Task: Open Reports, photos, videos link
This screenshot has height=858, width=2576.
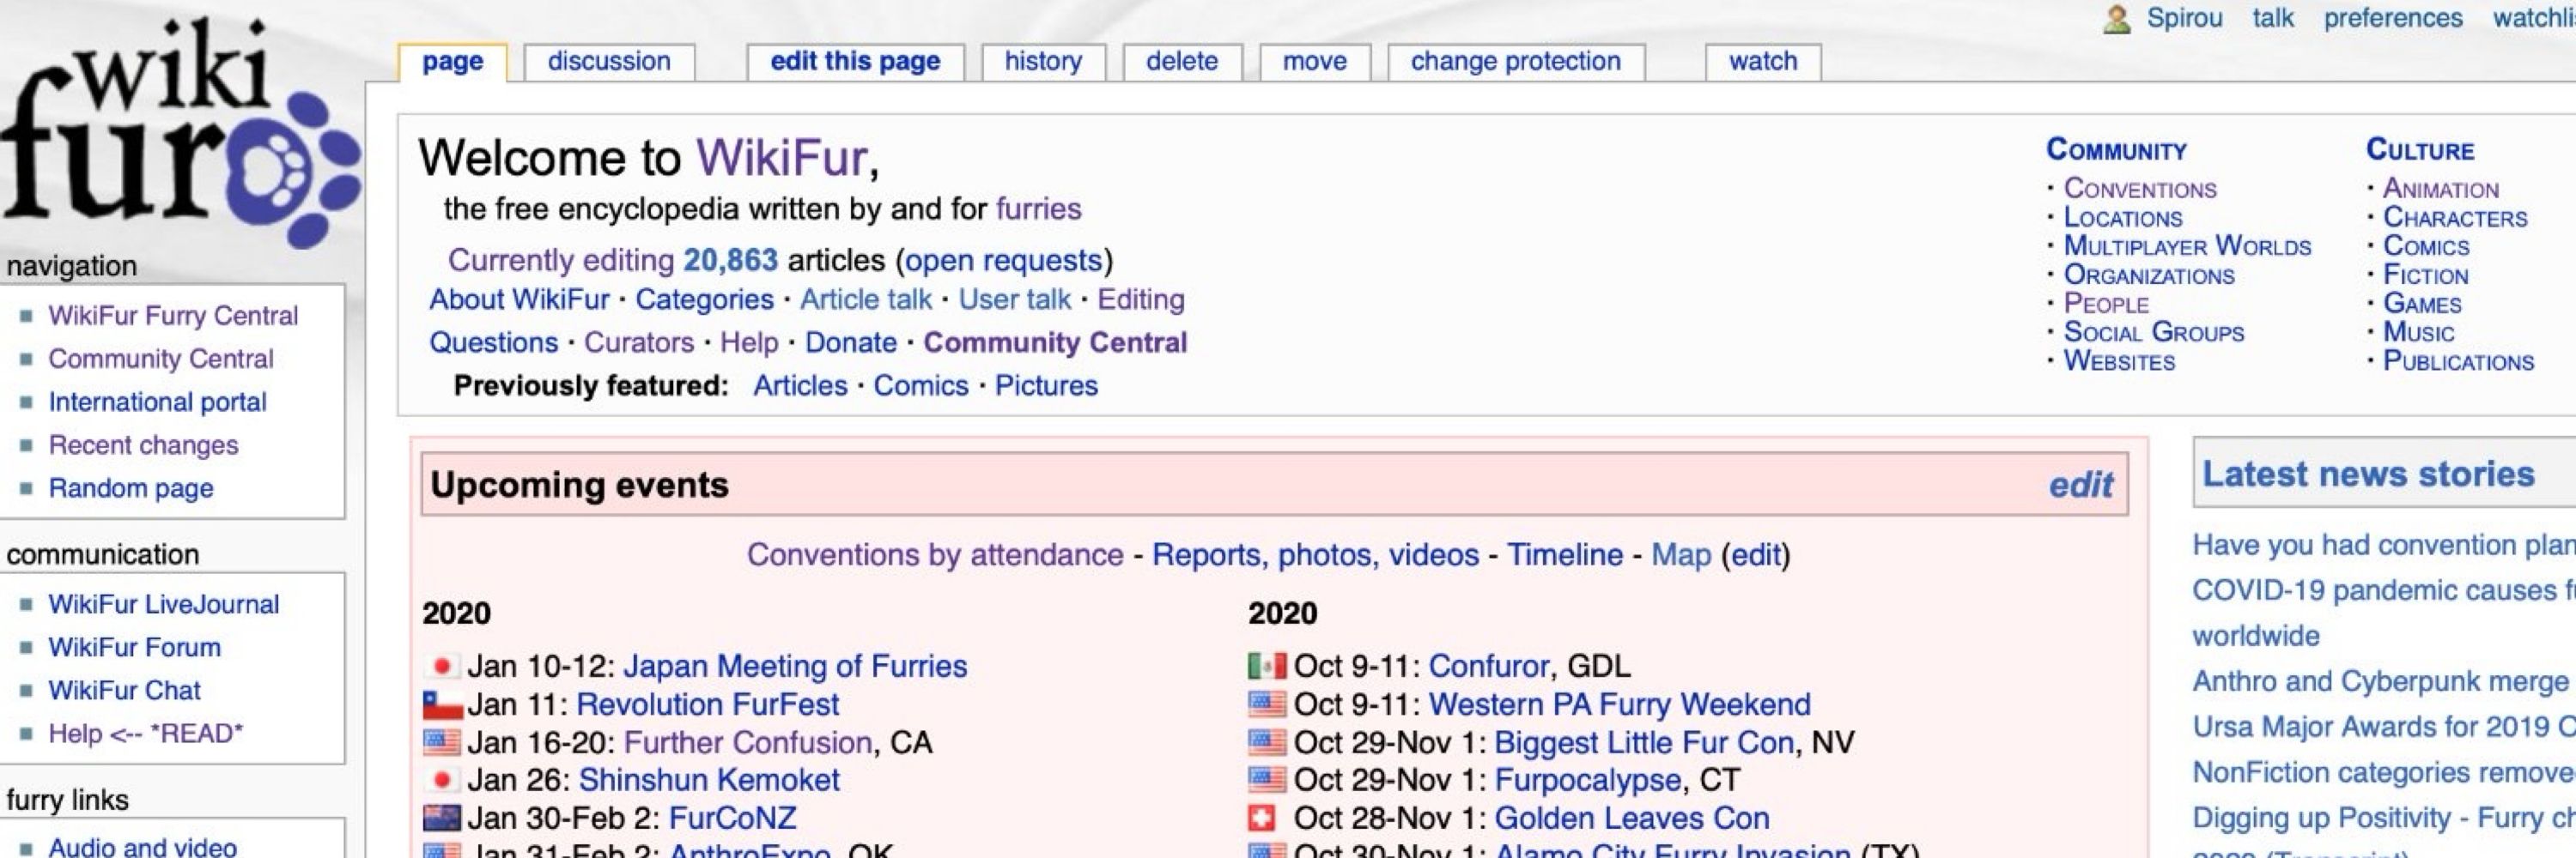Action: pos(1315,555)
